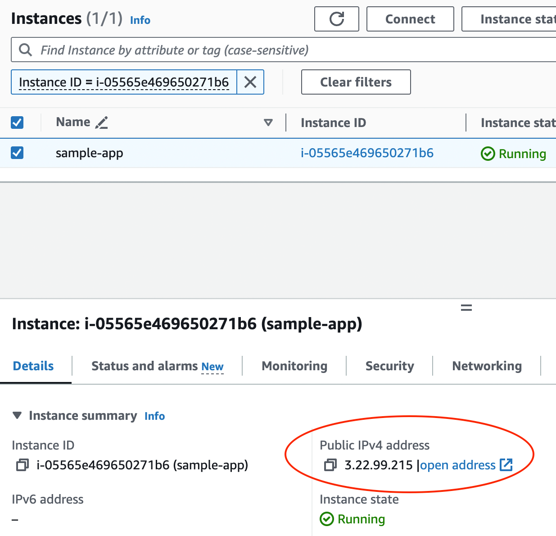Screen dimensions: 556x536
Task: Click Info link next to Instances heading
Action: coord(140,20)
